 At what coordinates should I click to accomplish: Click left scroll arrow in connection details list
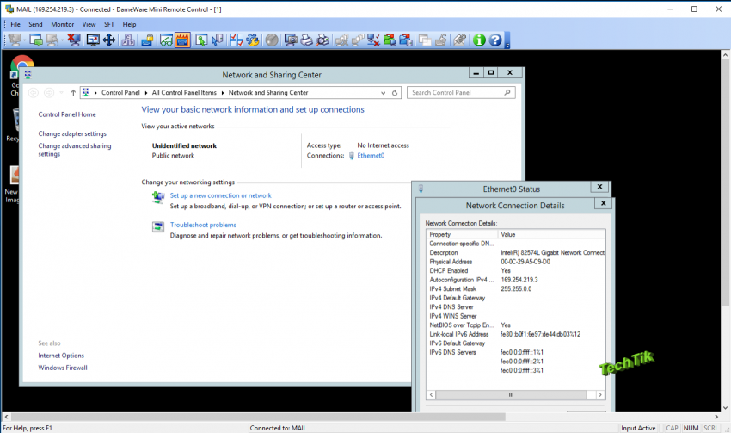431,395
